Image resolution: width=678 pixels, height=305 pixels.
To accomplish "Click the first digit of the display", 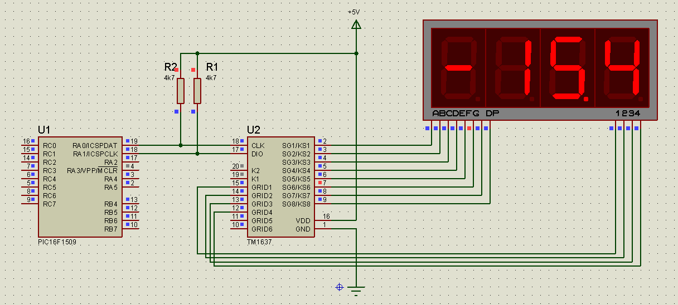I will coord(458,67).
